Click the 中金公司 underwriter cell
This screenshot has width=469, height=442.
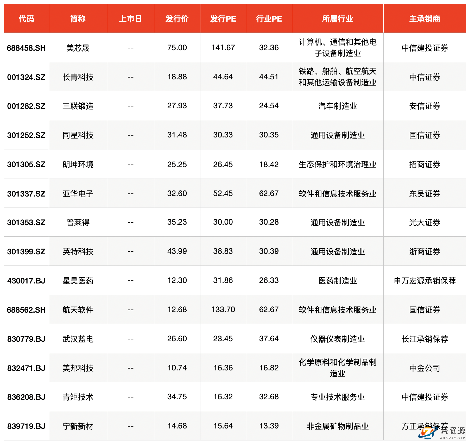point(424,368)
